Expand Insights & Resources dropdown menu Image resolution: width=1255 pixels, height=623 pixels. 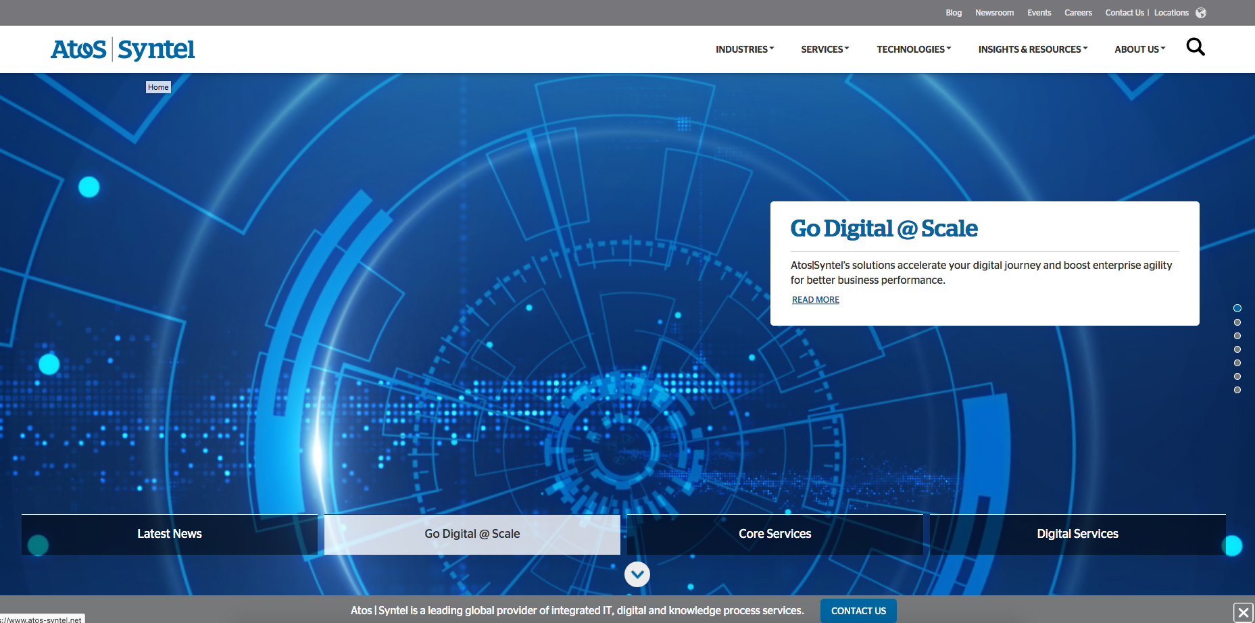(x=1033, y=49)
